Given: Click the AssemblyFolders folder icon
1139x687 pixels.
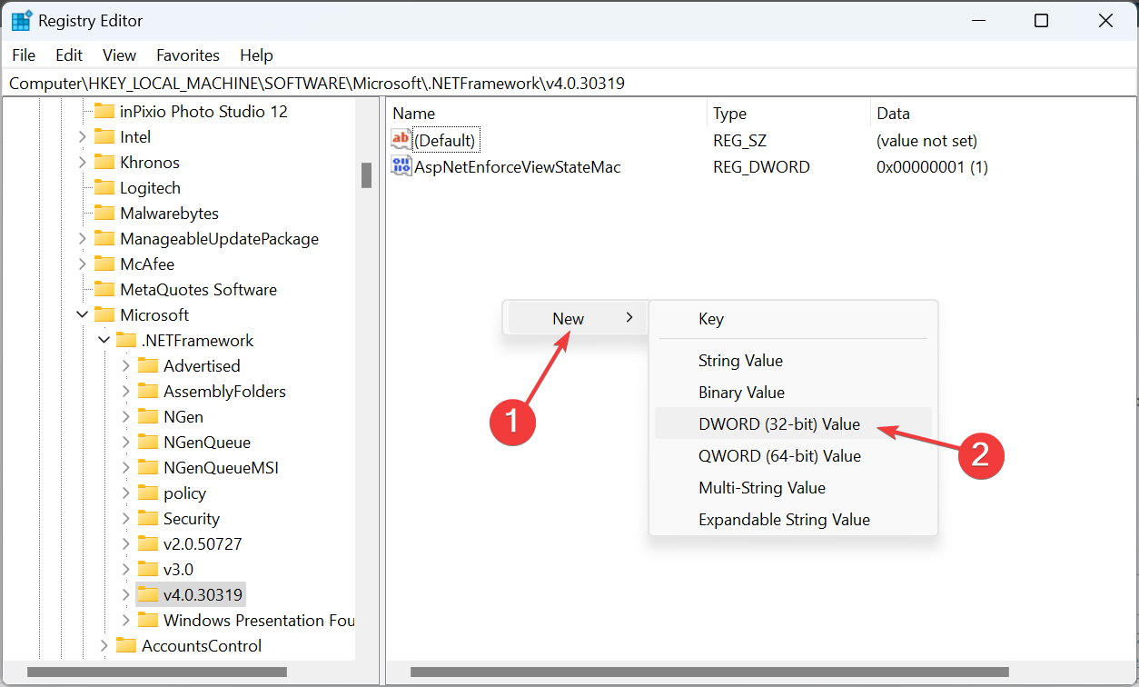Looking at the screenshot, I should 147,391.
